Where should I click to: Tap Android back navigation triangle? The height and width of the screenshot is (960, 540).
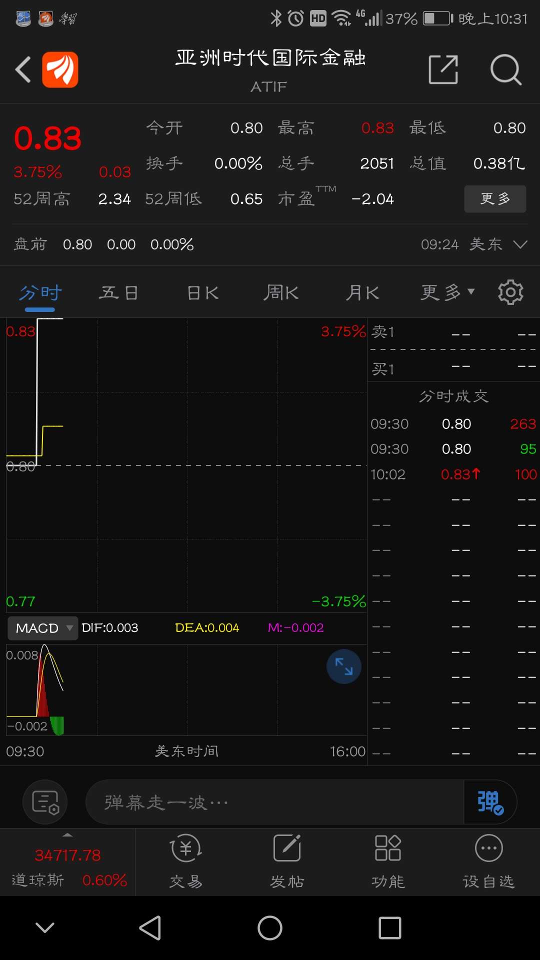coord(150,928)
